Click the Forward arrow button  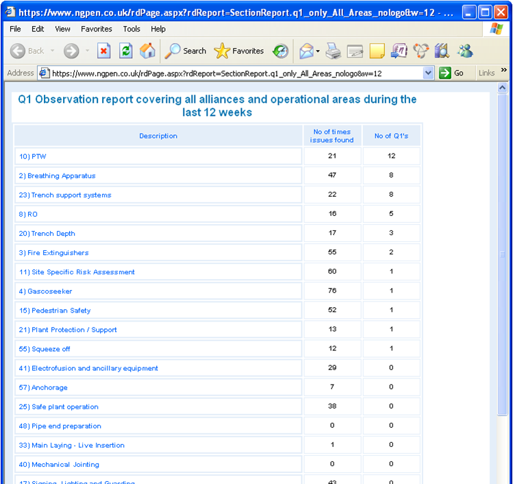71,51
